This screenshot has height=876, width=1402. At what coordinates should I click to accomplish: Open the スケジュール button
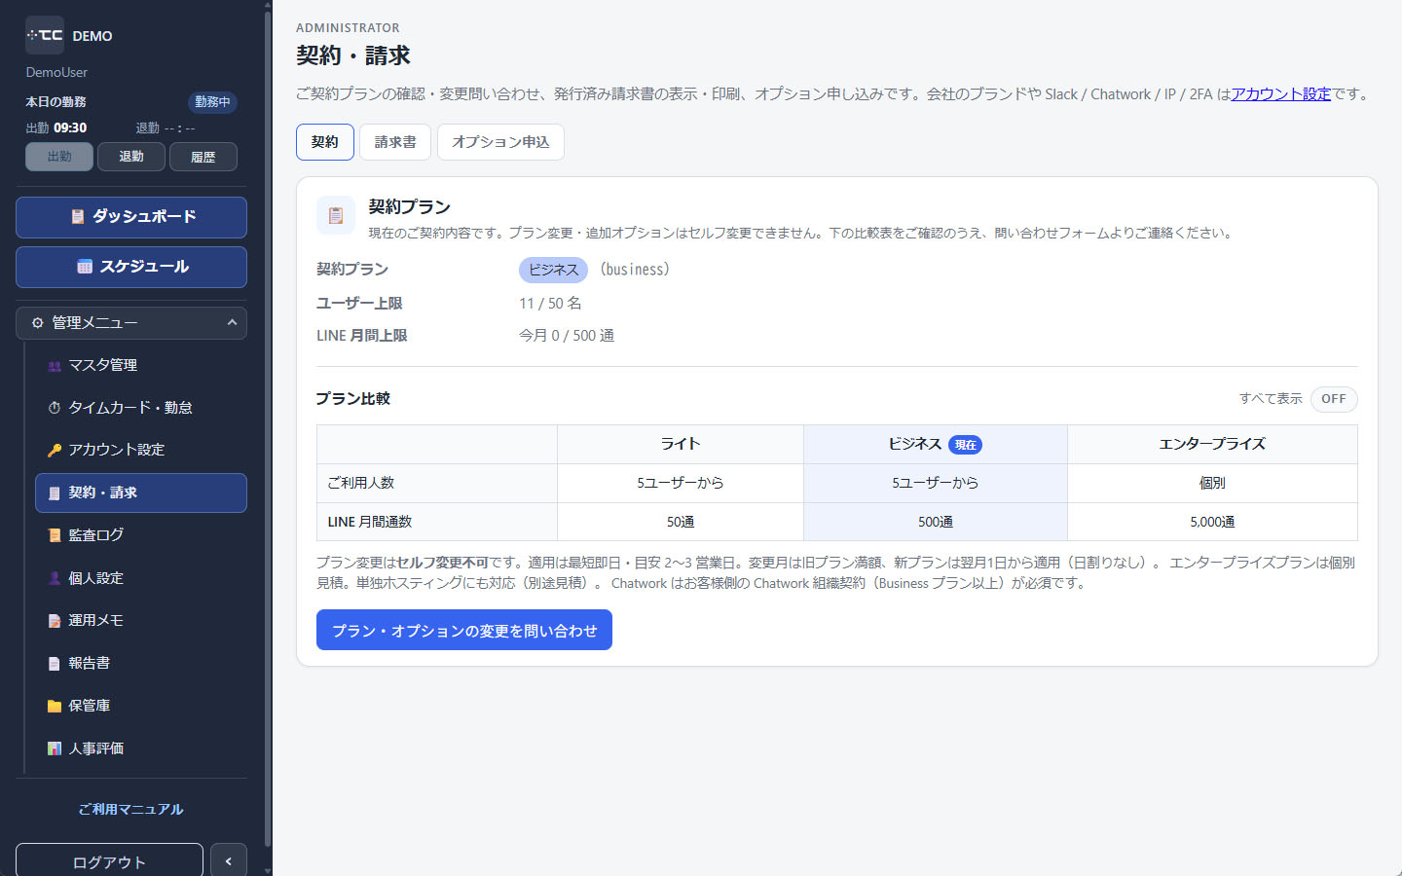click(131, 267)
